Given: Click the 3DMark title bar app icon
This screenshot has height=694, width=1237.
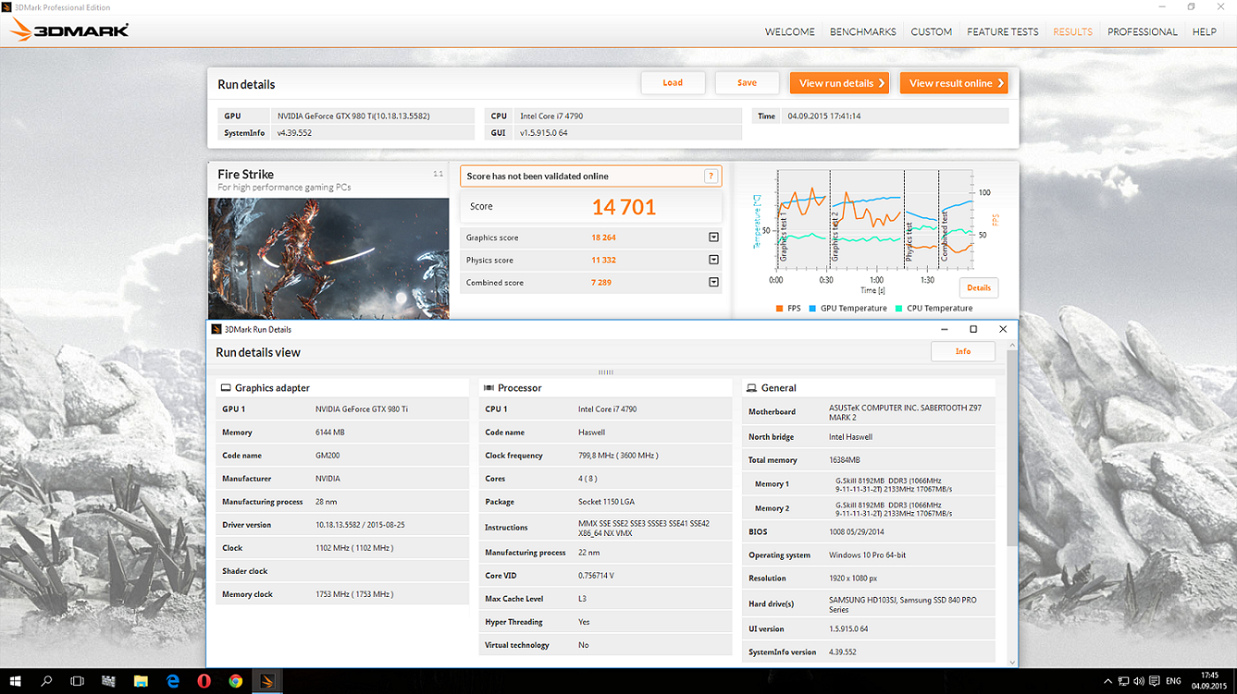Looking at the screenshot, I should pos(7,7).
